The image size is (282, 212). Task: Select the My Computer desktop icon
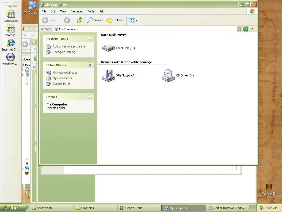tap(33, 5)
